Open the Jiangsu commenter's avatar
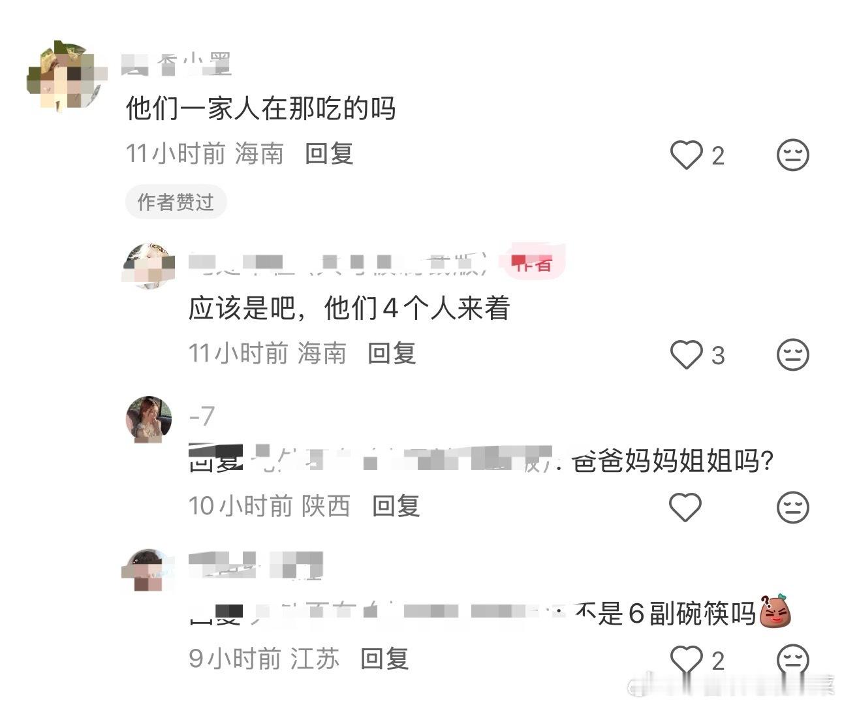This screenshot has height=705, width=842. [x=149, y=571]
